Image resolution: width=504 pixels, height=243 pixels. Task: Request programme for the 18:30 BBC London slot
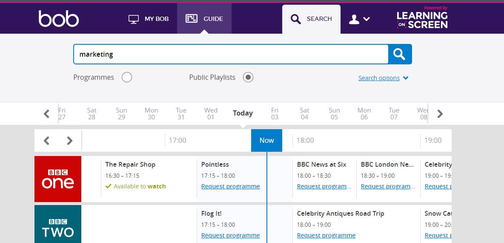tap(388, 186)
